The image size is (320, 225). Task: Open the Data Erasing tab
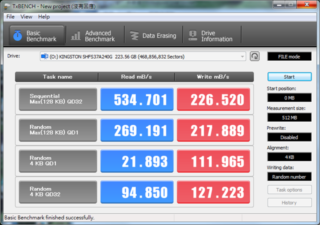153,36
